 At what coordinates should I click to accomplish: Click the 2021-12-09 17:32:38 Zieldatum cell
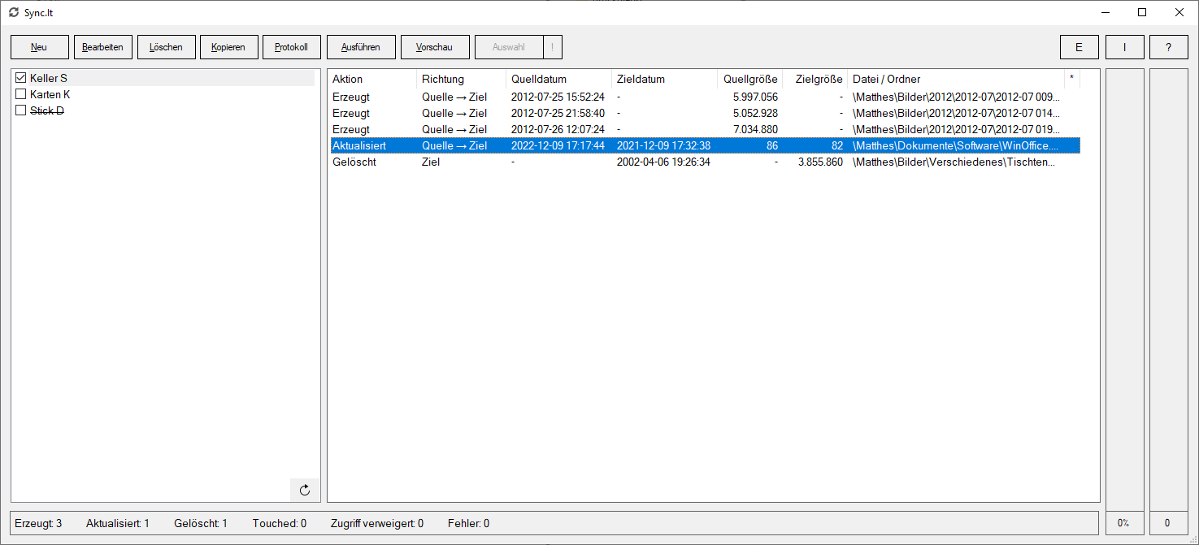coord(664,145)
